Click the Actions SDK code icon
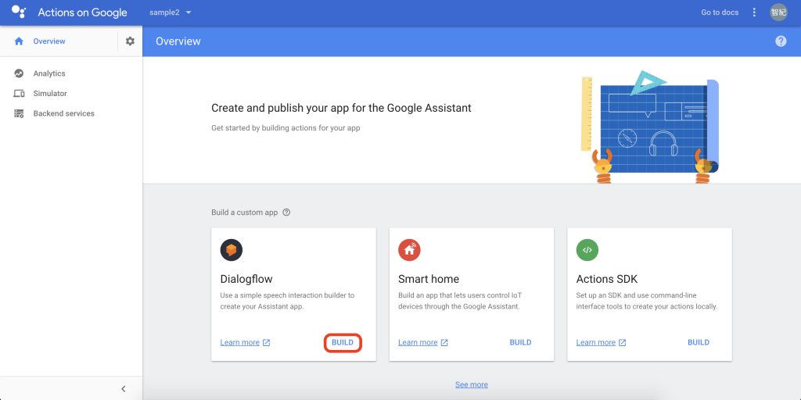The height and width of the screenshot is (400, 801). click(x=587, y=250)
